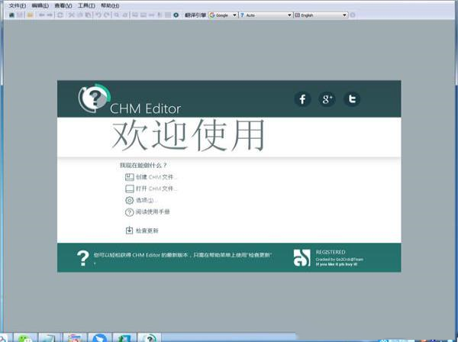The width and height of the screenshot is (458, 342).
Task: Open the 帮助(H) menu
Action: coord(110,6)
